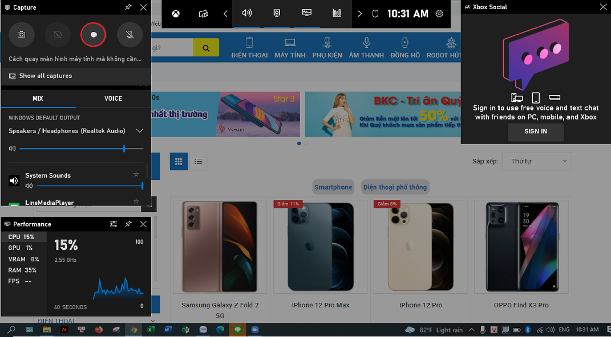Open Excel from the taskbar
The height and width of the screenshot is (337, 611).
(151, 330)
